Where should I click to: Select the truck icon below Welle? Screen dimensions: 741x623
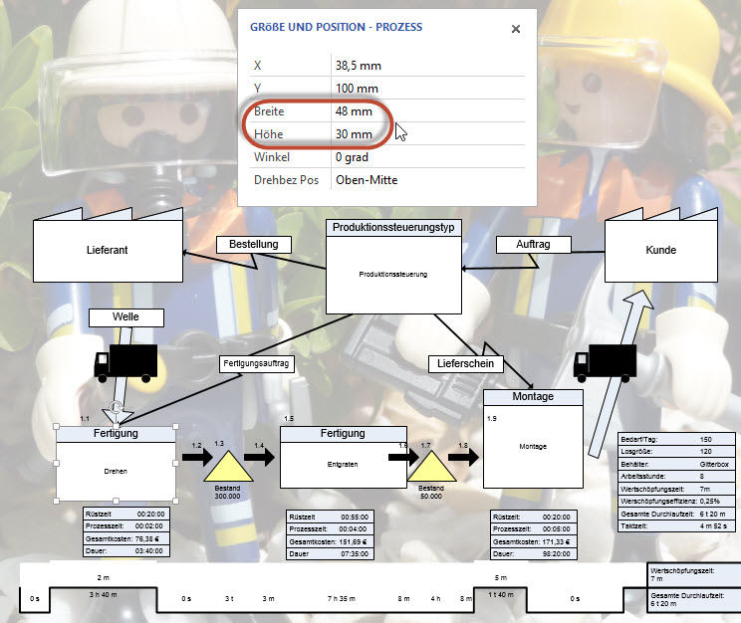click(125, 362)
